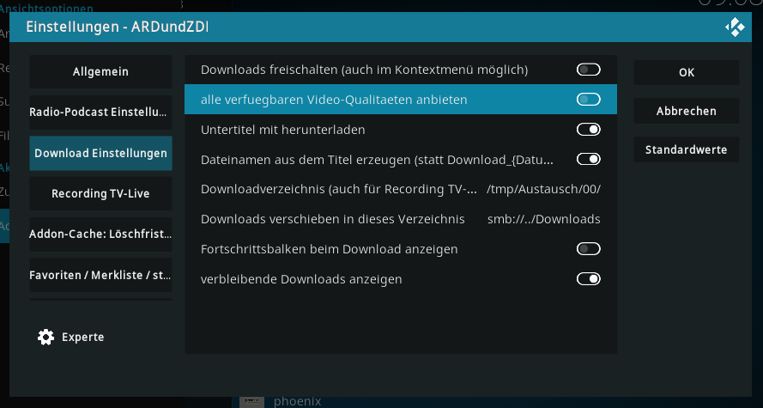Confirm settings with OK button
Viewport: 763px width, 408px height.
pos(687,72)
